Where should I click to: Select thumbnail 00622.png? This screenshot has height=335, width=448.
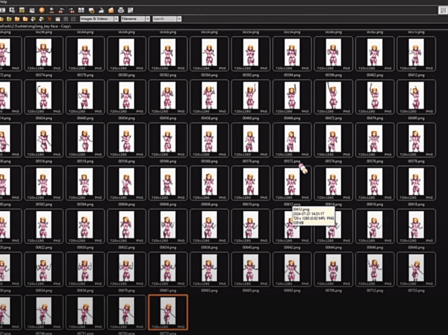tap(44, 226)
